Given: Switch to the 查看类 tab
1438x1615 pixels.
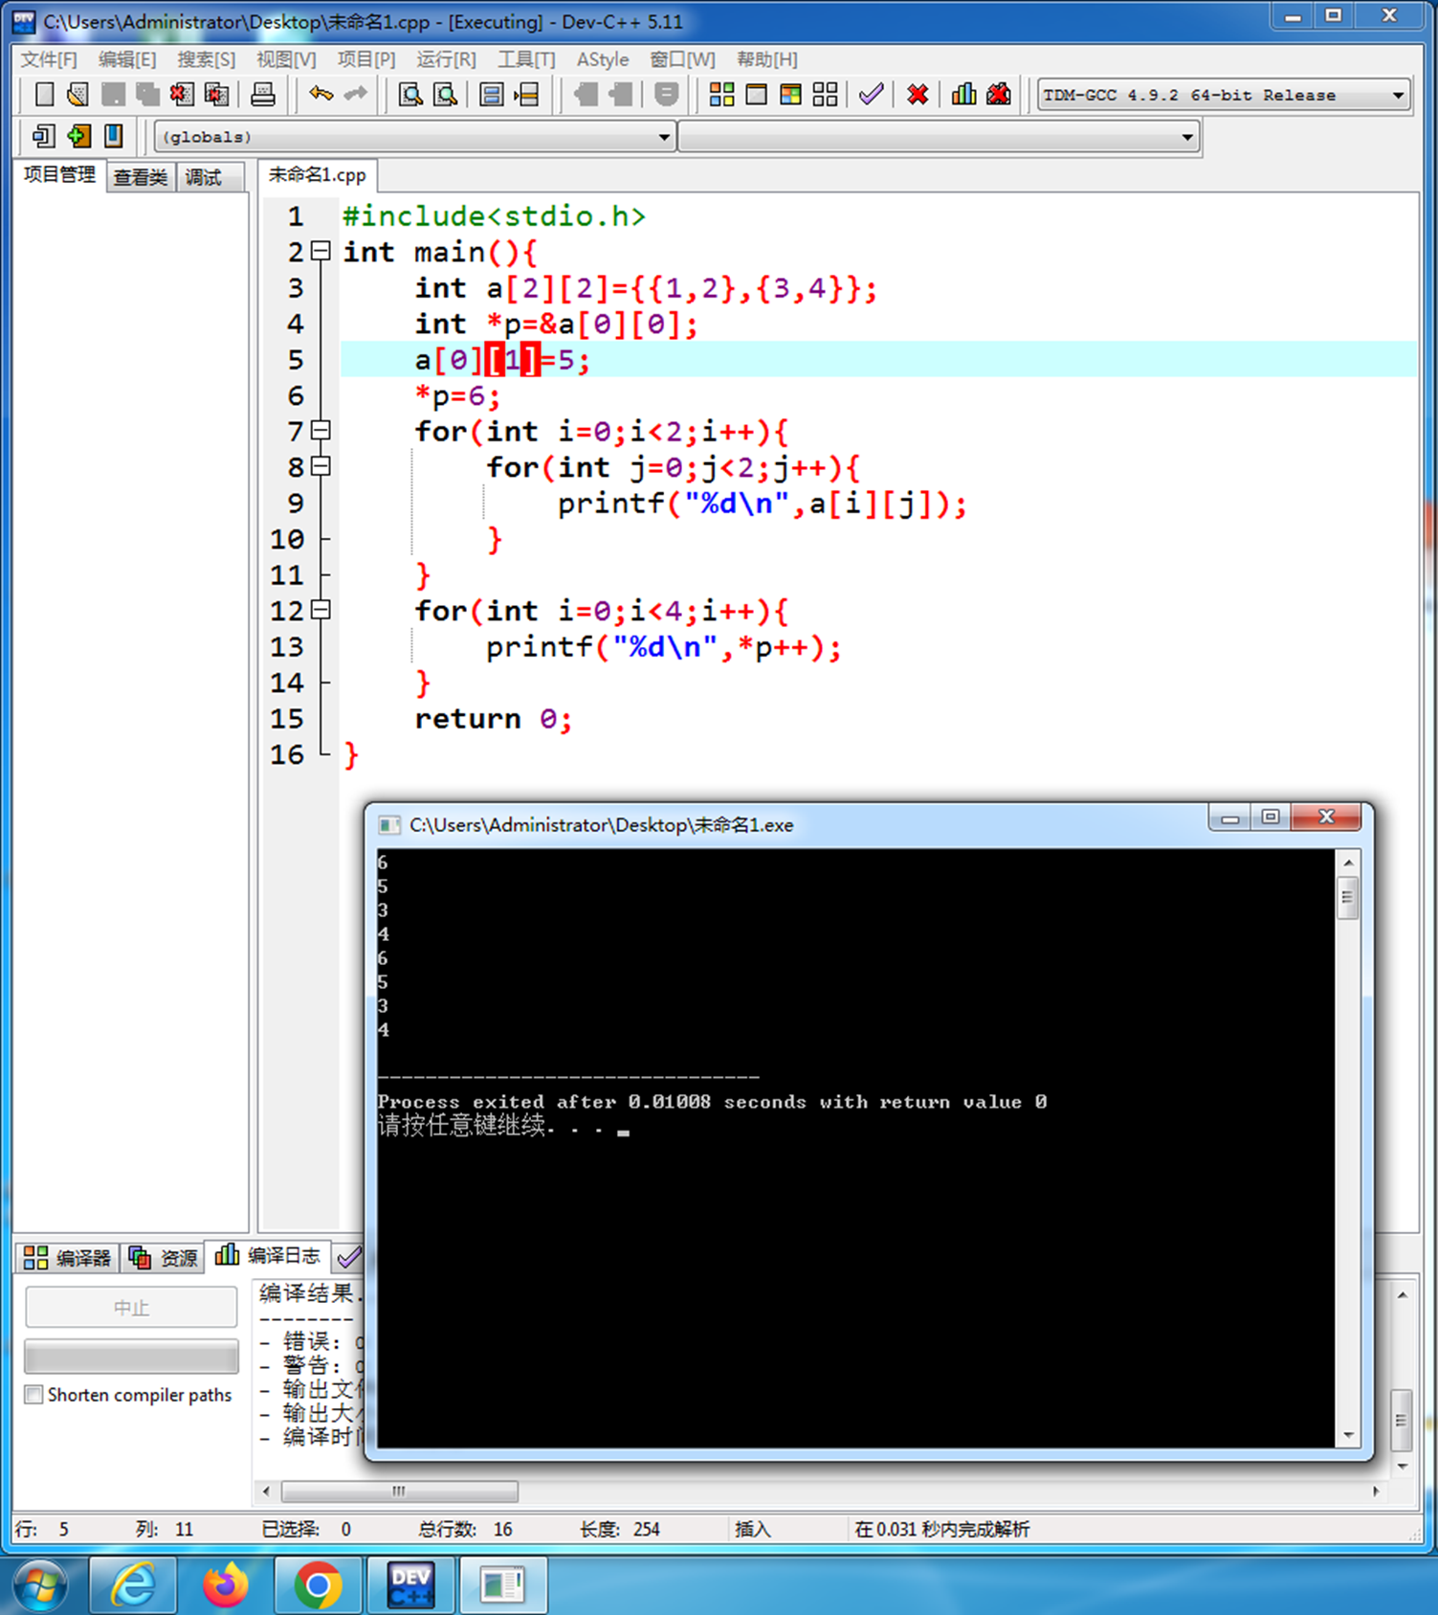Looking at the screenshot, I should point(141,177).
